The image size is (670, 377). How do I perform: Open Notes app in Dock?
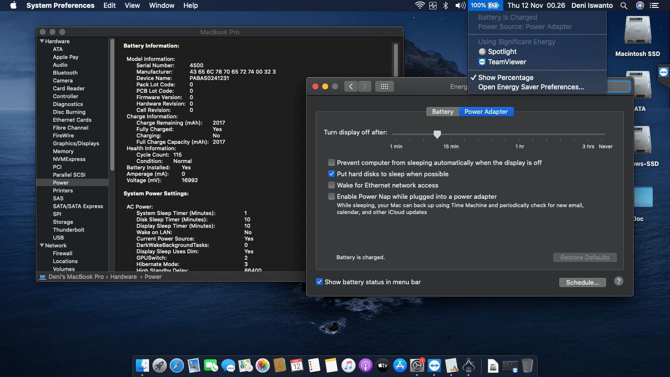[331, 365]
